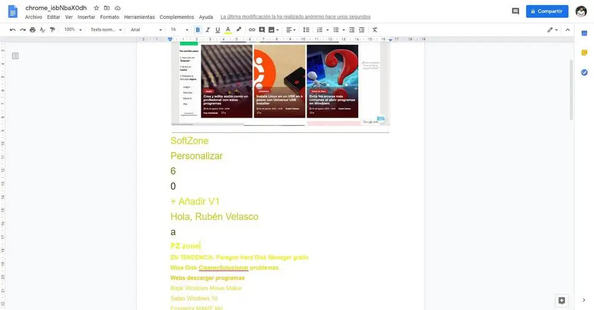Click the 'Webs descargar programas' line
Viewport: 594px width, 310px height.
[x=207, y=278]
